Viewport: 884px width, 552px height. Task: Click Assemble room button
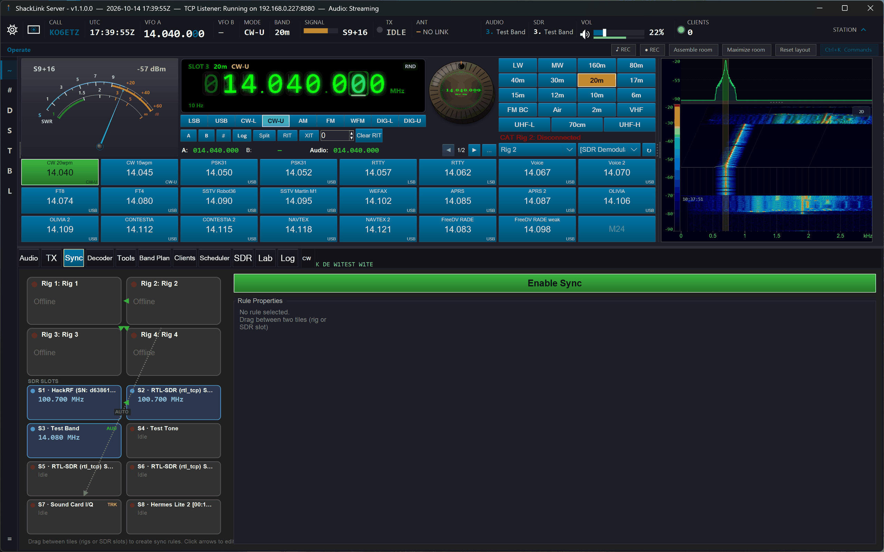pyautogui.click(x=693, y=50)
